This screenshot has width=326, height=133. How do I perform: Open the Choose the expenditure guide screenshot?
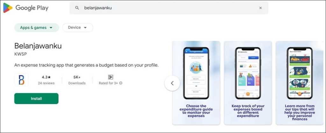point(196,83)
